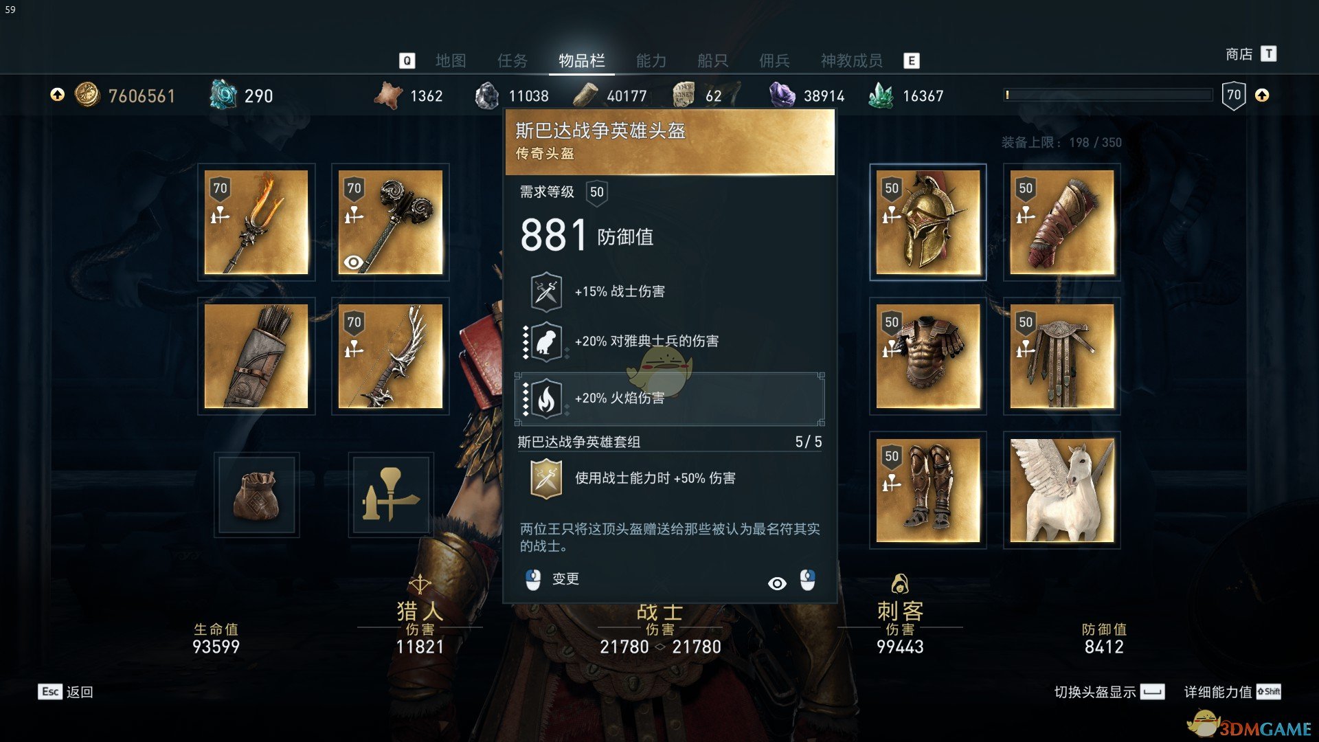Toggle the eye icon on the mace slot
Image resolution: width=1319 pixels, height=742 pixels.
pos(353,262)
